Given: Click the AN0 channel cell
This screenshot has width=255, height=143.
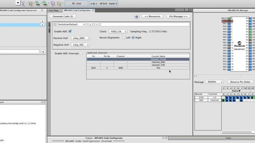Looking at the screenshot, I should click(121, 68).
